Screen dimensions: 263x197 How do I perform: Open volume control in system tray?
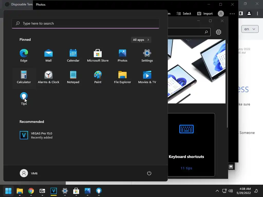pyautogui.click(x=231, y=191)
